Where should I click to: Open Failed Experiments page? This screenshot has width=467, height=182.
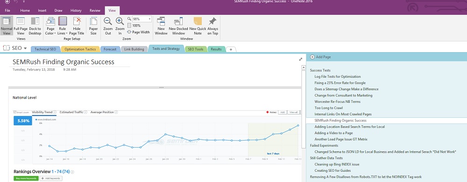pos(324,146)
